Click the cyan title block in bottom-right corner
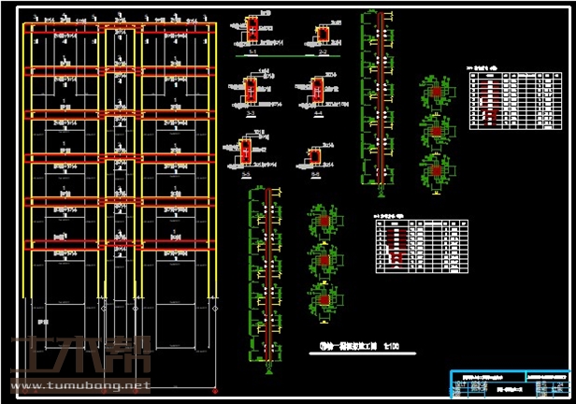This screenshot has height=404, width=576. click(x=510, y=382)
